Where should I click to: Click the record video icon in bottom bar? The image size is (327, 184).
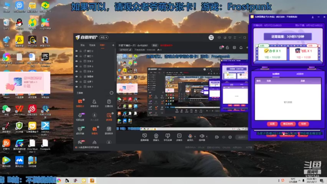coord(217,137)
